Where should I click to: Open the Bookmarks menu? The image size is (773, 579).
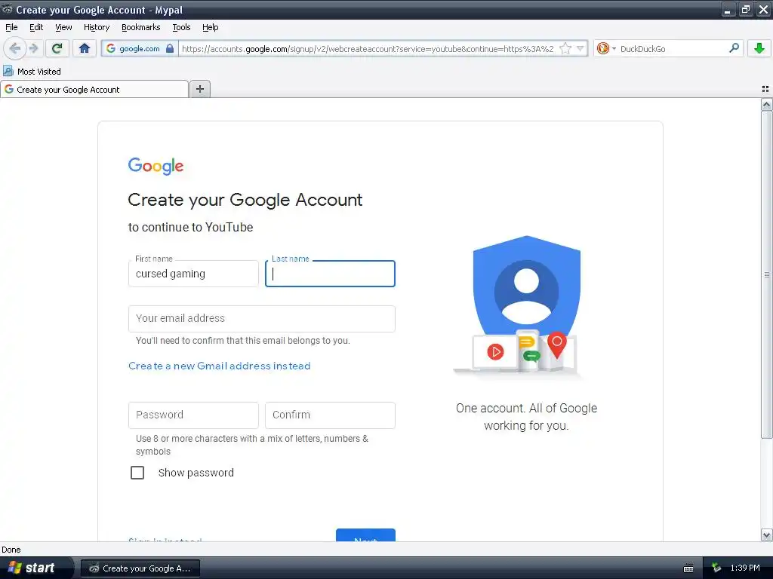[x=141, y=27]
